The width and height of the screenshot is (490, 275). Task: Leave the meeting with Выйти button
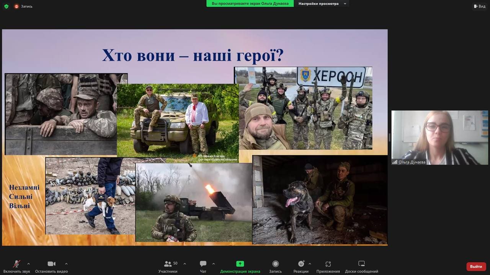click(x=476, y=266)
